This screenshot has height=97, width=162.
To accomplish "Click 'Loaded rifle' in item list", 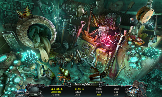I will click(56, 92).
